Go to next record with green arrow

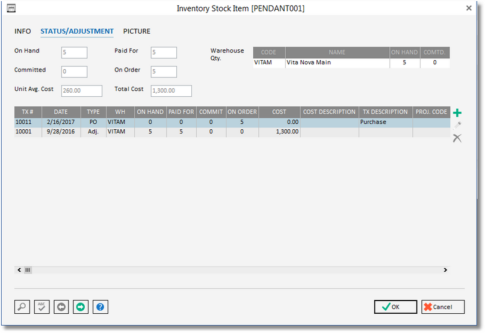pos(81,307)
